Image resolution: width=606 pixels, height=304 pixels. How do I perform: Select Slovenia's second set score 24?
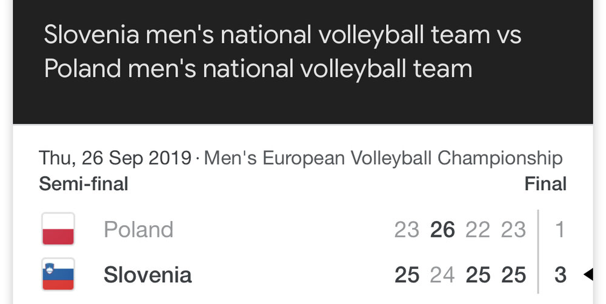[442, 275]
